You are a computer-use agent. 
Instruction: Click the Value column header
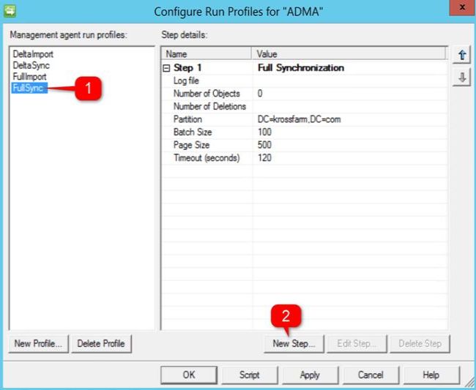(349, 54)
